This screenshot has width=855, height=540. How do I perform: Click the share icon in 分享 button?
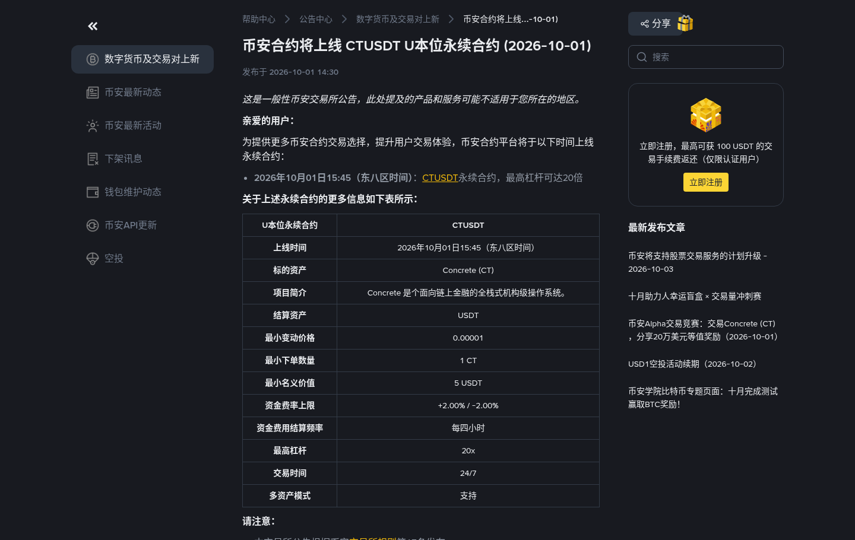pos(645,24)
